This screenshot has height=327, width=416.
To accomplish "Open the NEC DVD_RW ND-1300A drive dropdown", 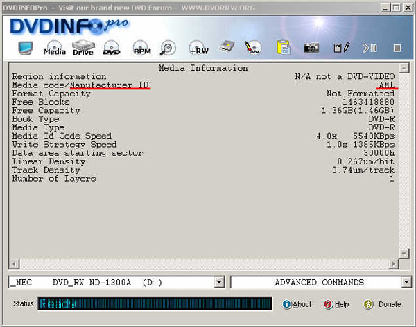I will [x=219, y=282].
